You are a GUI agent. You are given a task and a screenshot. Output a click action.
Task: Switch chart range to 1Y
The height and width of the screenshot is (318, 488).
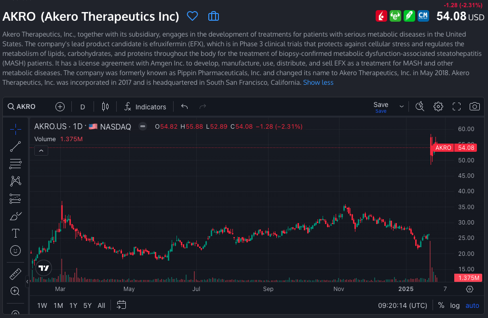coord(73,305)
